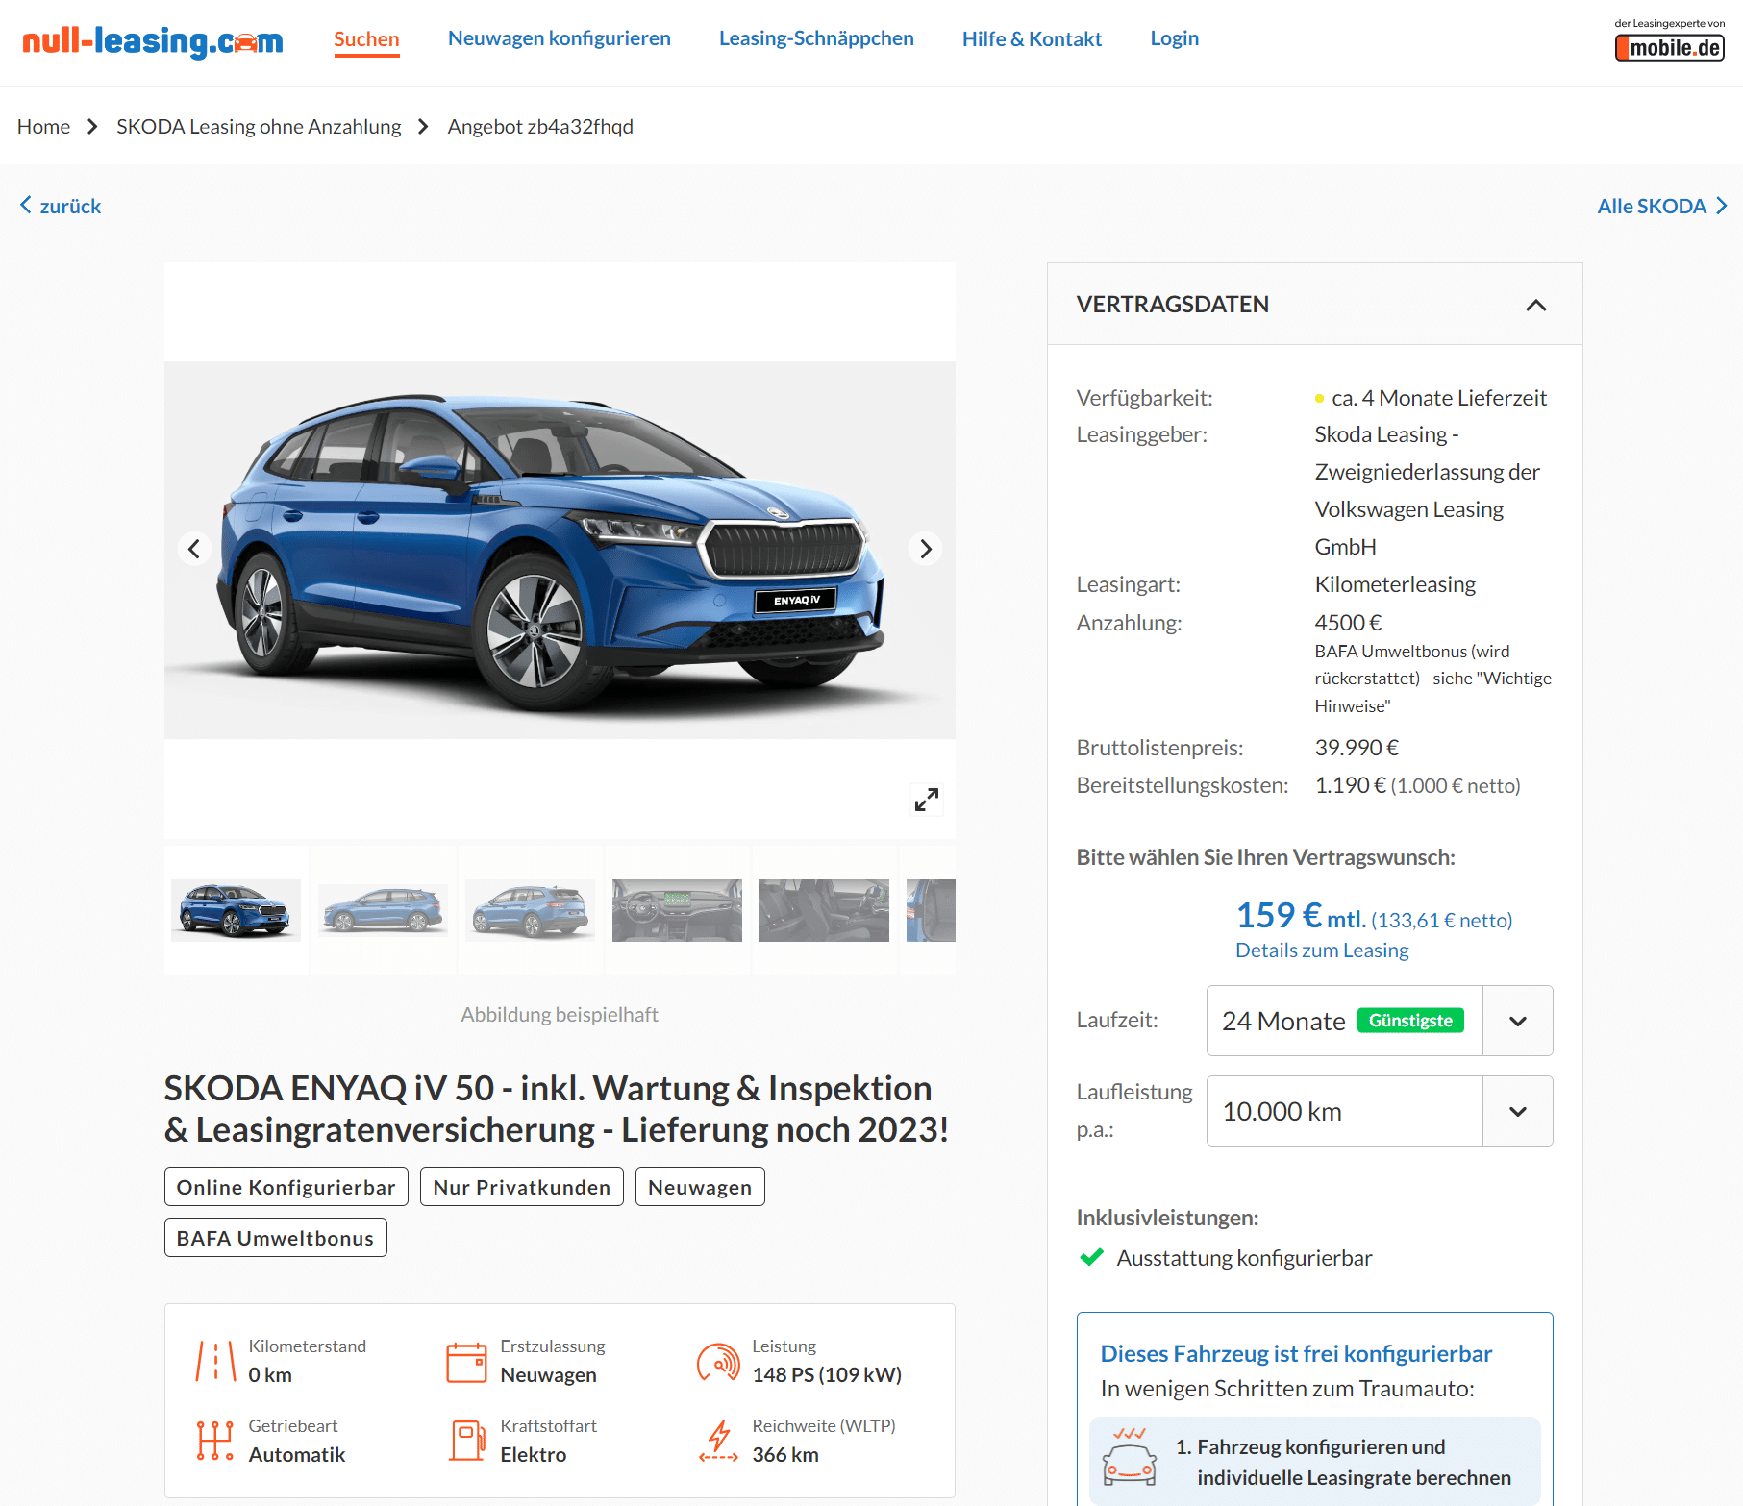
Task: Open the mobile.de logo link
Action: [x=1670, y=47]
